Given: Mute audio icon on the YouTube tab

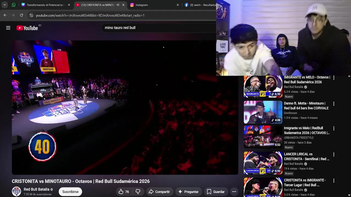Looking at the screenshot, I should (118, 5).
